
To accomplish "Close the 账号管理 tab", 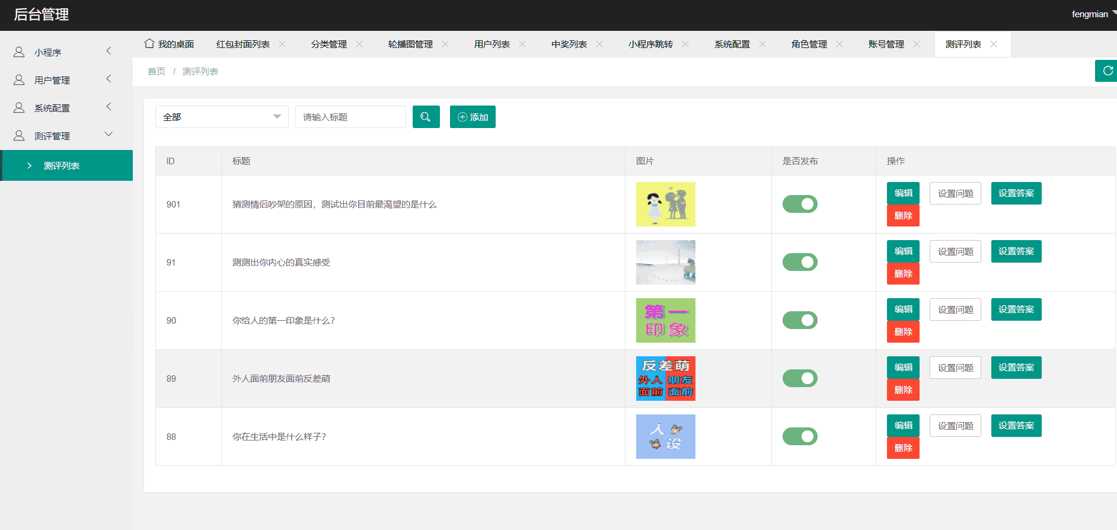I will tap(917, 44).
